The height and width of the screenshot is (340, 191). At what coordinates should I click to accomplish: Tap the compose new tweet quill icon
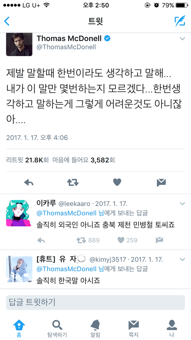(180, 21)
